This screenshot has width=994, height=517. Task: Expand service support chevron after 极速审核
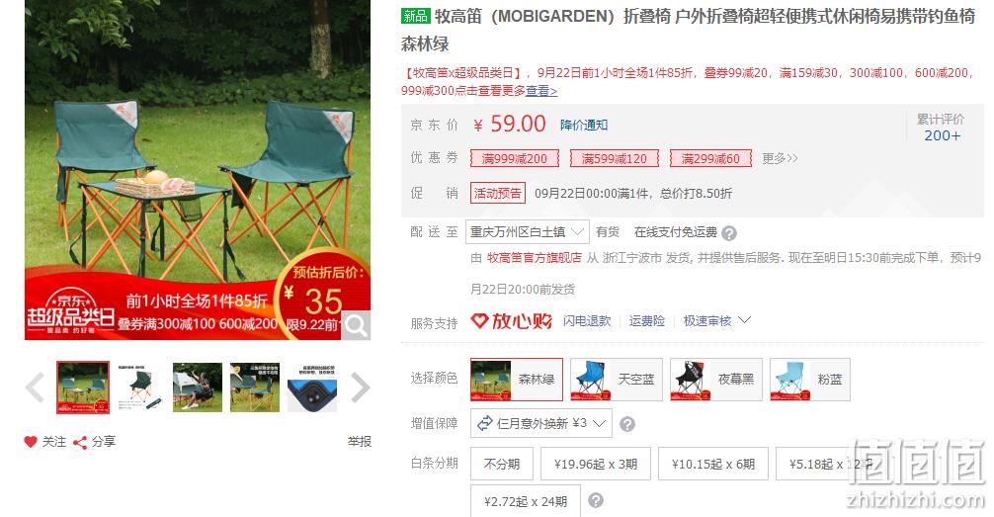click(745, 319)
